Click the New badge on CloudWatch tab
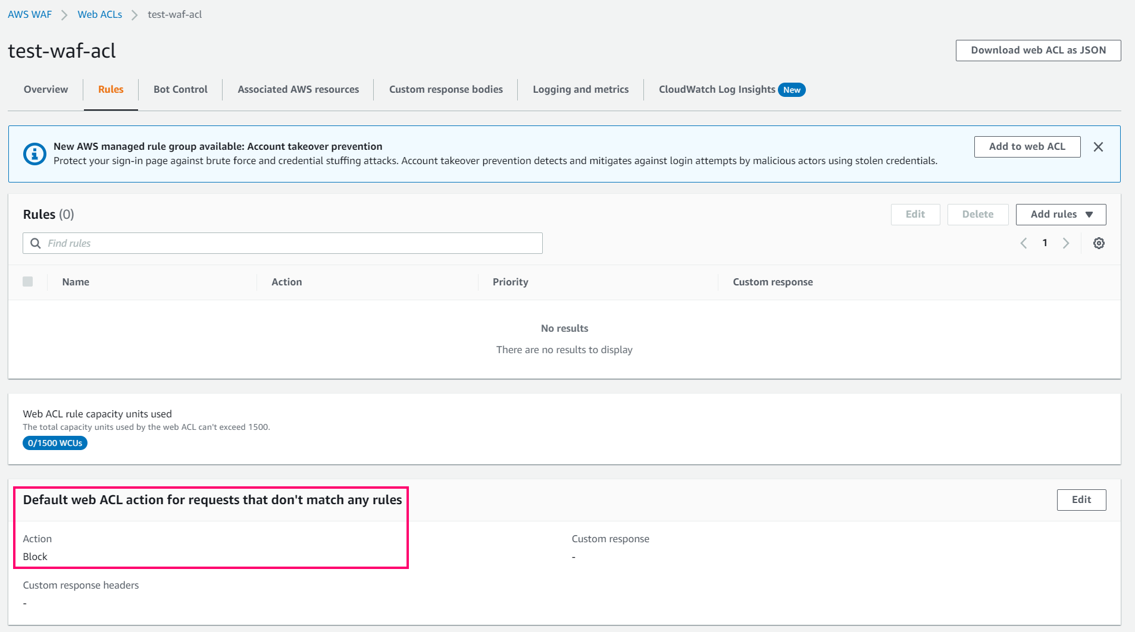 coord(792,90)
